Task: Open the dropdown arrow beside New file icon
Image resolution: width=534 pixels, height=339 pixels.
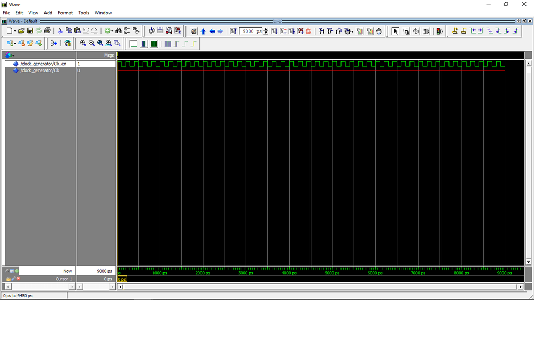Action: (x=16, y=31)
